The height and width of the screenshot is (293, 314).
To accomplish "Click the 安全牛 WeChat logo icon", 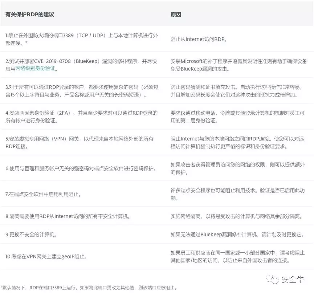I will click(272, 279).
